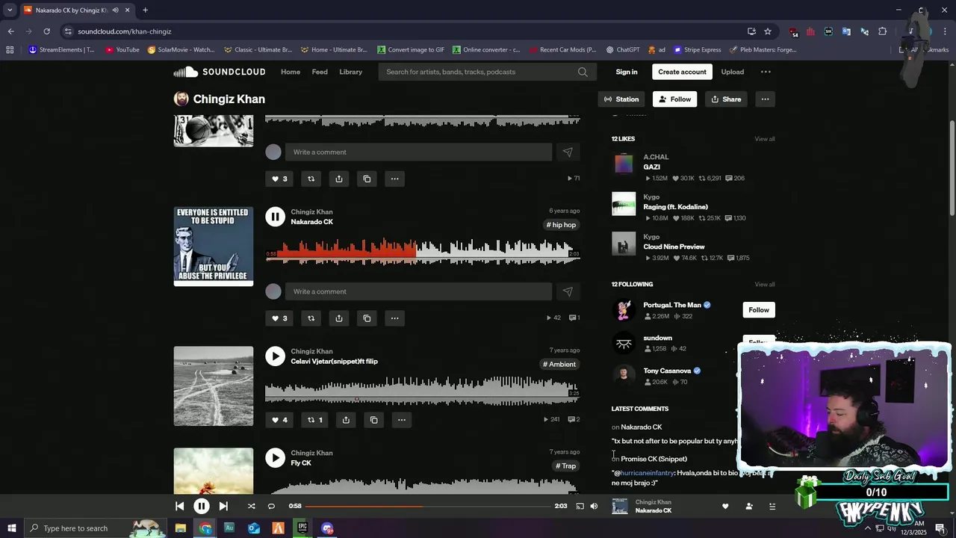The image size is (956, 538).
Task: Share Chingiz Khan's profile
Action: point(726,99)
